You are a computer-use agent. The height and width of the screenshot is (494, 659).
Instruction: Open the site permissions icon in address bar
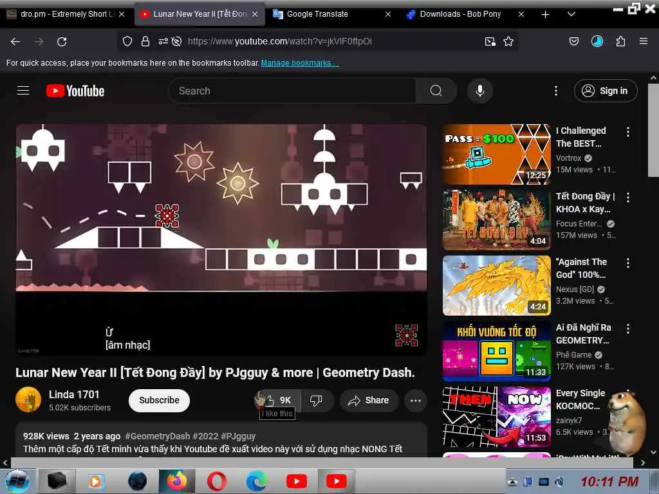click(x=163, y=41)
